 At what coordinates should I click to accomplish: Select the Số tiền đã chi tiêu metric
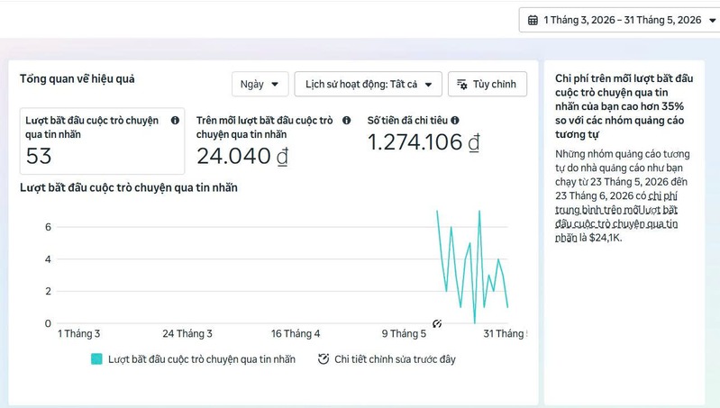(424, 134)
